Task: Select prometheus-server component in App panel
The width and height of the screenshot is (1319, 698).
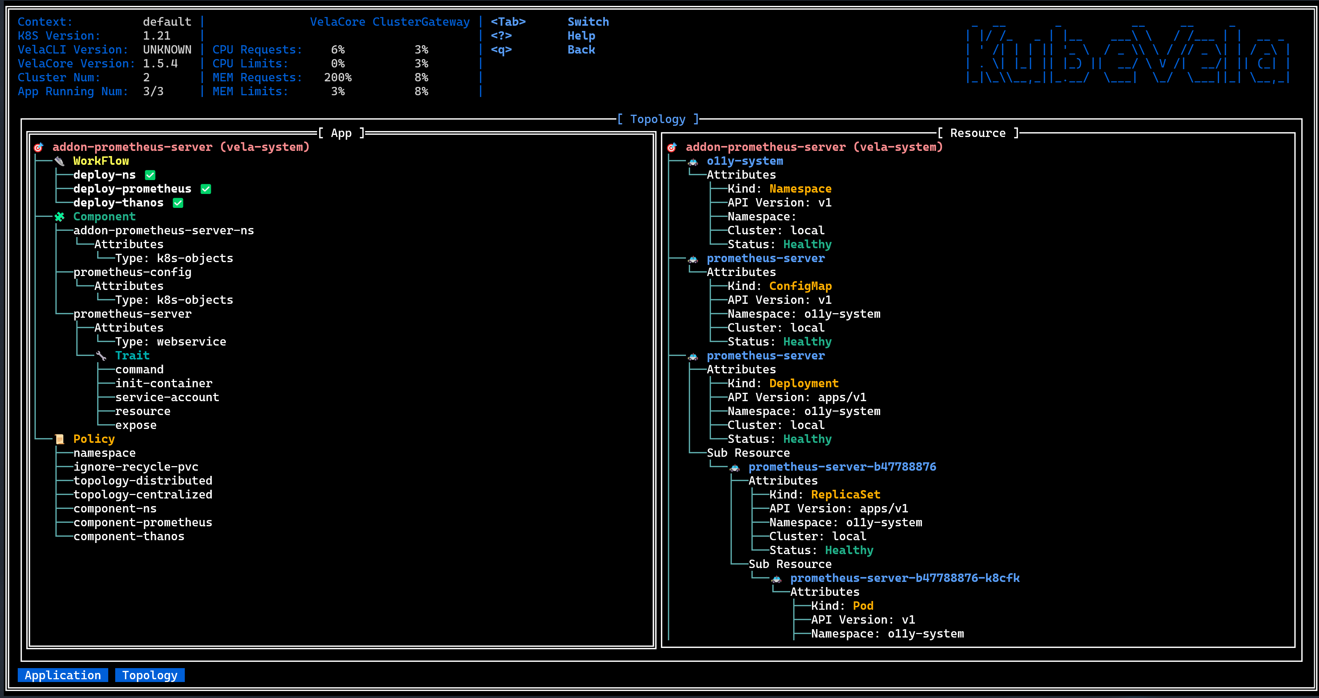Action: pyautogui.click(x=132, y=314)
